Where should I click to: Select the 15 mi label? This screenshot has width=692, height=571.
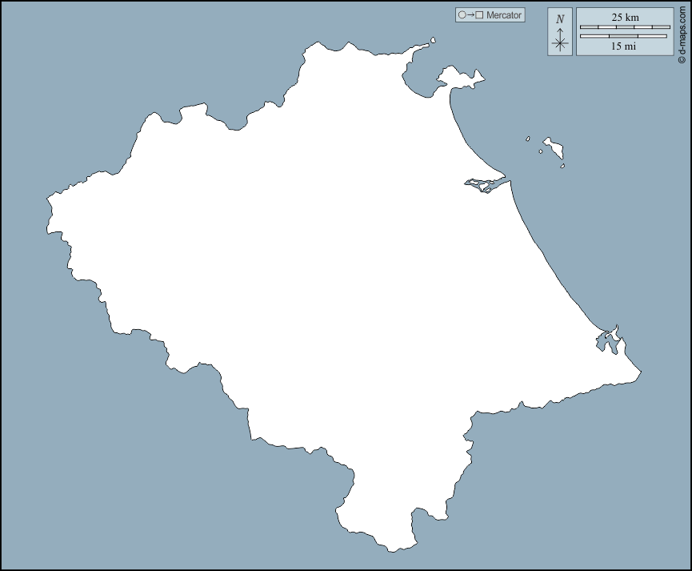point(626,46)
